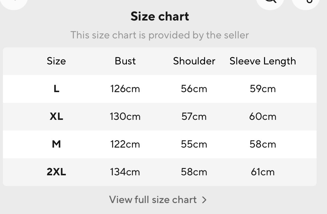Select the Size column header
The width and height of the screenshot is (327, 214).
(x=56, y=61)
